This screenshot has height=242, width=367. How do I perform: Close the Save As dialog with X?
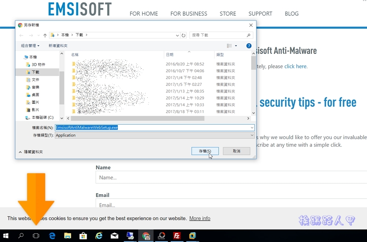(251, 25)
